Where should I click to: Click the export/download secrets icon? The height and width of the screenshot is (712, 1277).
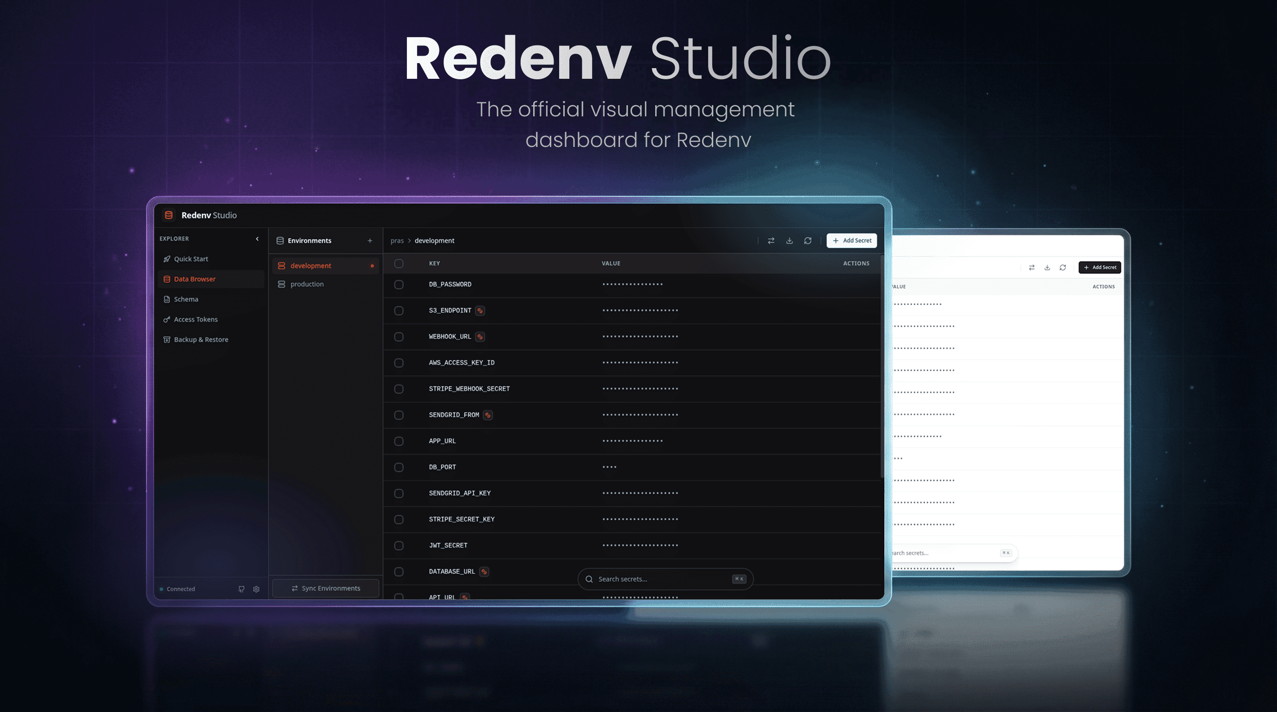coord(789,241)
